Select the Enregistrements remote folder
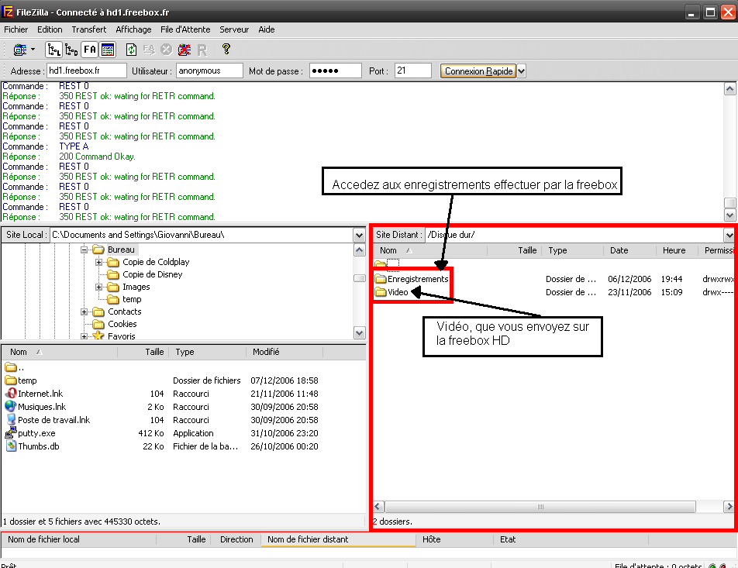 point(418,279)
